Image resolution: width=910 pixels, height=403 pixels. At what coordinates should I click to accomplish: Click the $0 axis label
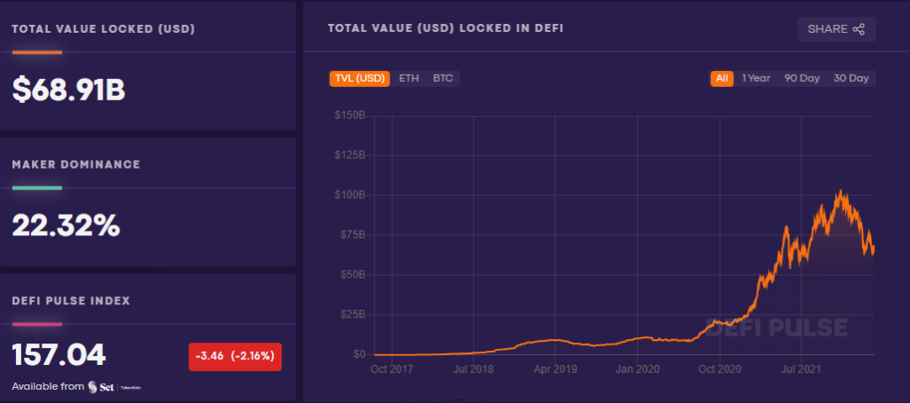(358, 354)
